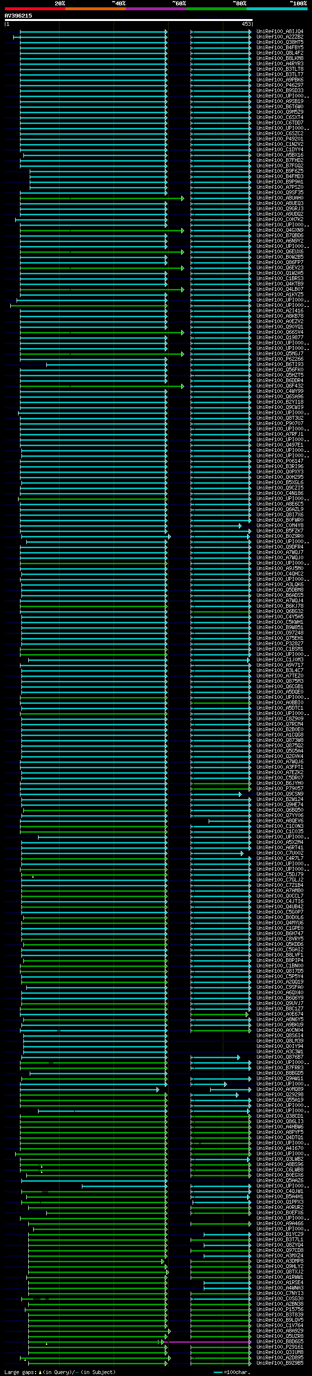312x1376 pixels.
Task: Select hit label UniRef100_B7FHD2
Action: (279, 160)
